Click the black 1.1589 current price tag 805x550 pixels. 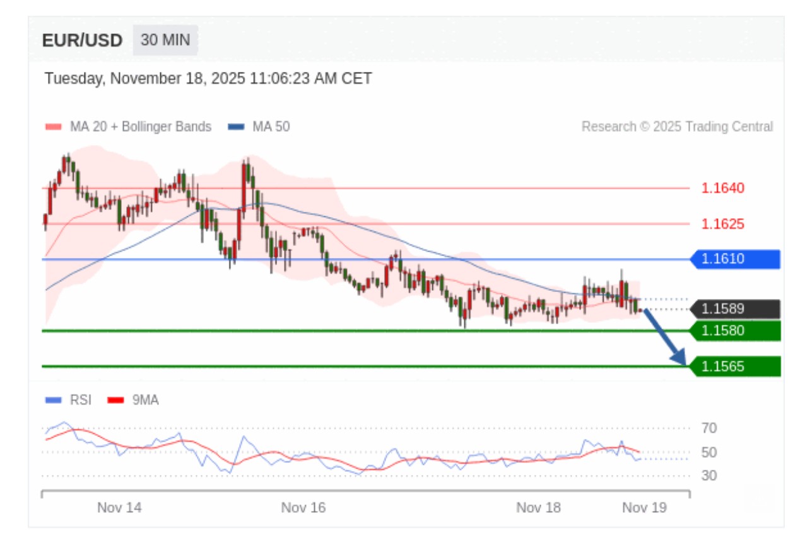[736, 309]
